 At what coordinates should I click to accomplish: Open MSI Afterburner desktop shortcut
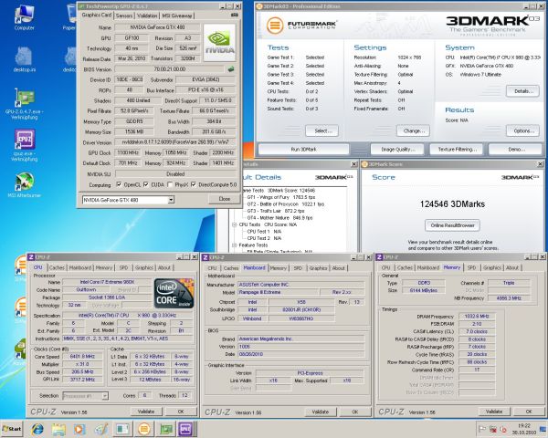(x=24, y=185)
